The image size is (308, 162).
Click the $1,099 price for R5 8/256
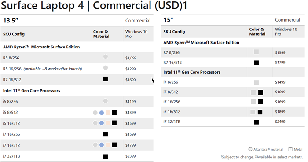tap(131, 58)
